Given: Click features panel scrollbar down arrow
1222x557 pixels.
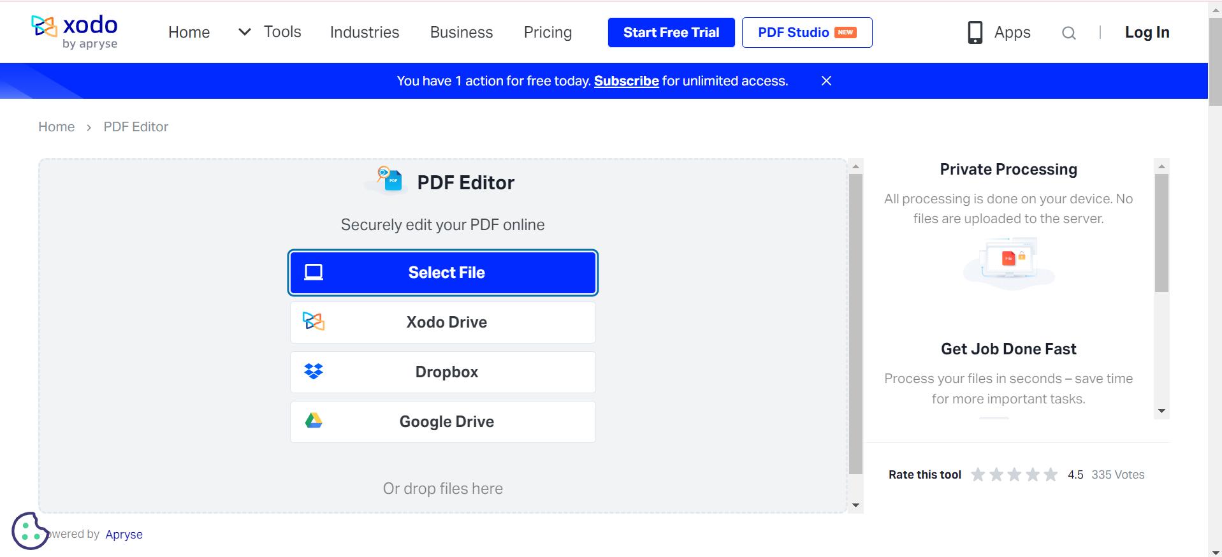Looking at the screenshot, I should point(1161,411).
